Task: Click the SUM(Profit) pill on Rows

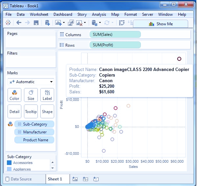Action: tap(115, 45)
